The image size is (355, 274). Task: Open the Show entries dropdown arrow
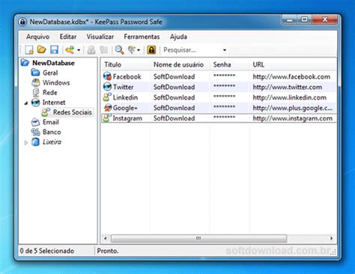(x=139, y=50)
